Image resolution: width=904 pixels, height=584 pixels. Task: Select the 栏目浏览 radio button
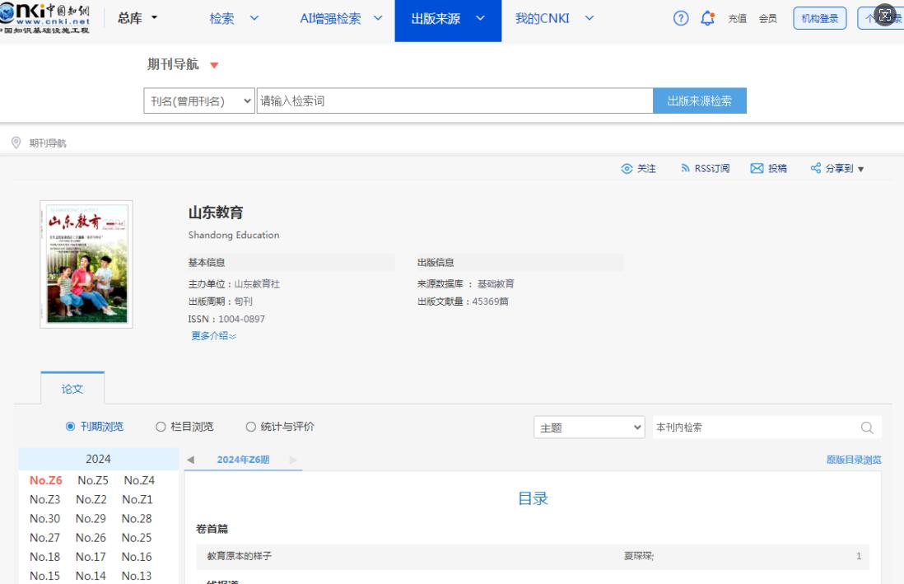[x=161, y=427]
